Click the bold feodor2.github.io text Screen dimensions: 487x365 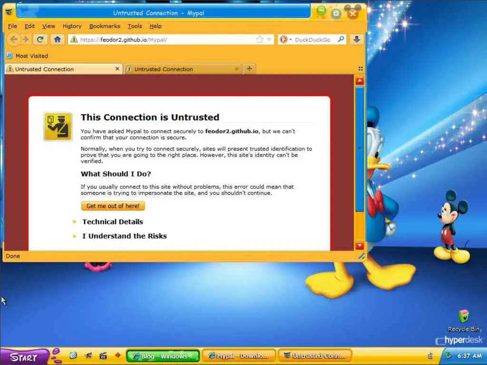[x=232, y=131]
